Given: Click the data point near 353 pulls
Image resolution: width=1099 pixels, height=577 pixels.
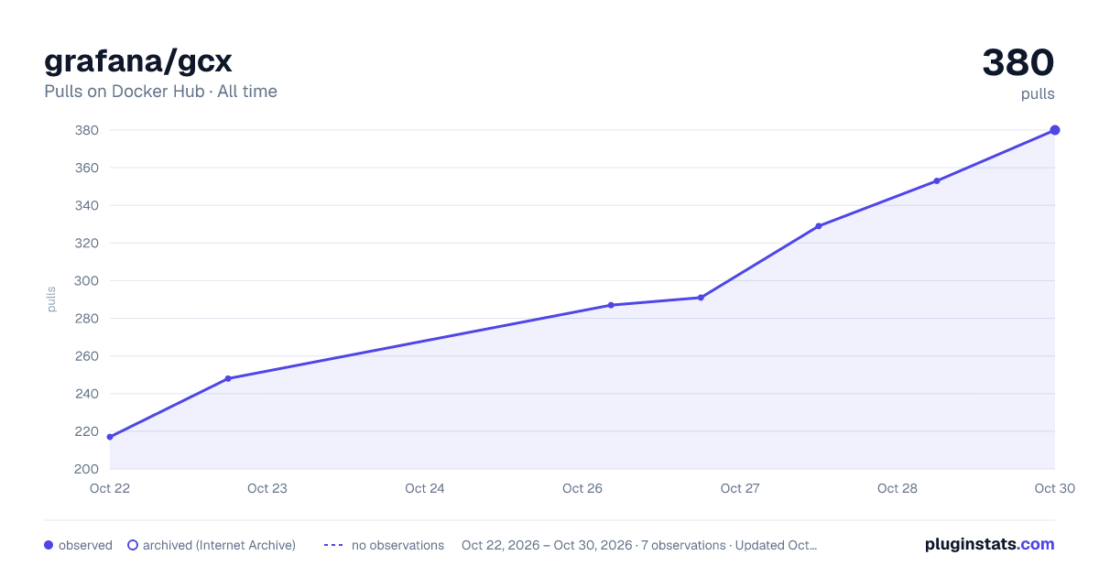Looking at the screenshot, I should (x=937, y=180).
